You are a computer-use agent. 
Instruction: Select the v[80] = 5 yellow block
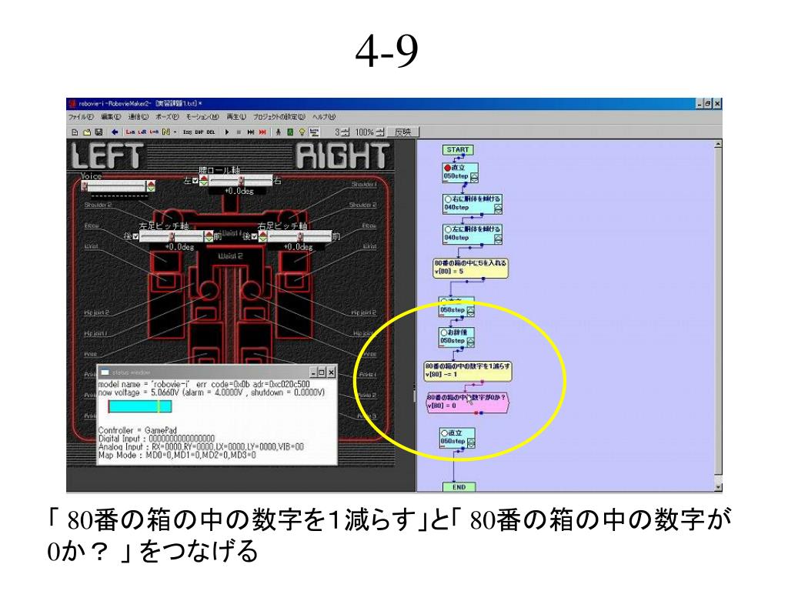[470, 268]
